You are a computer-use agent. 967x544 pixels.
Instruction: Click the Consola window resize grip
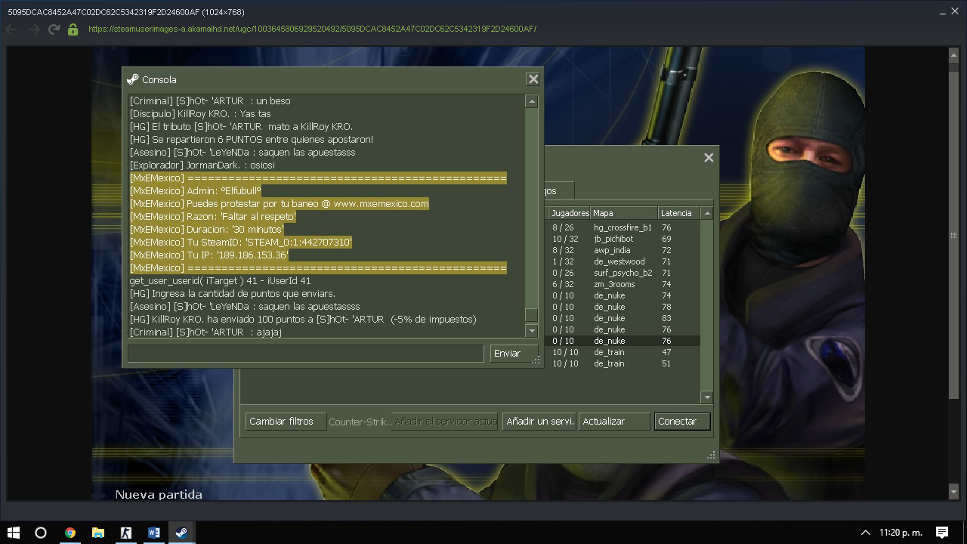click(536, 360)
